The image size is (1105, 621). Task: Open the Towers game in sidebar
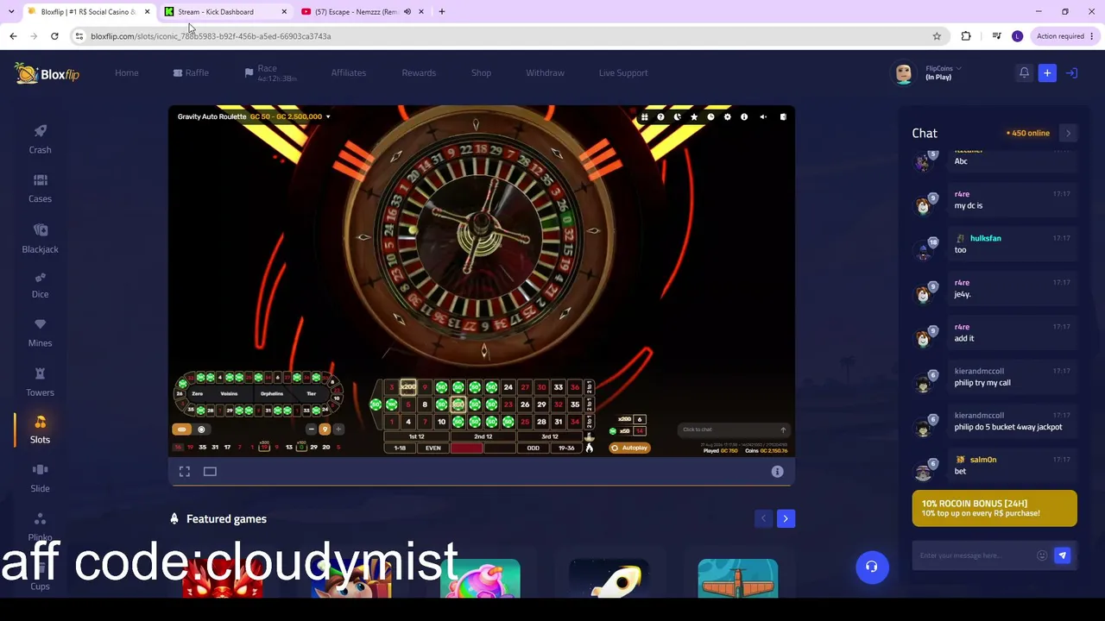pyautogui.click(x=40, y=382)
